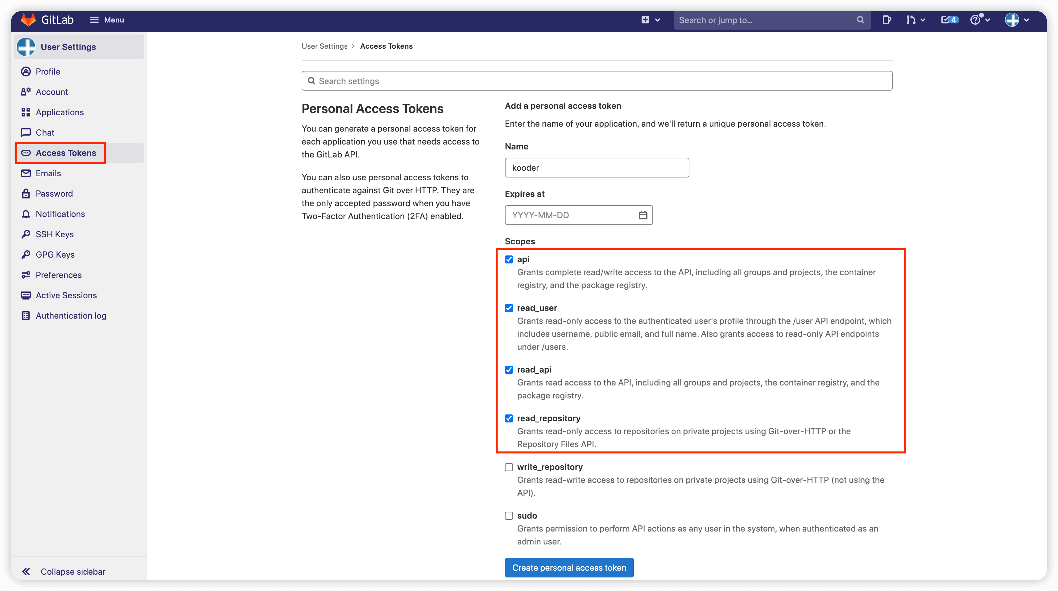Click the Profile user icon
1058x591 pixels.
[x=26, y=71]
